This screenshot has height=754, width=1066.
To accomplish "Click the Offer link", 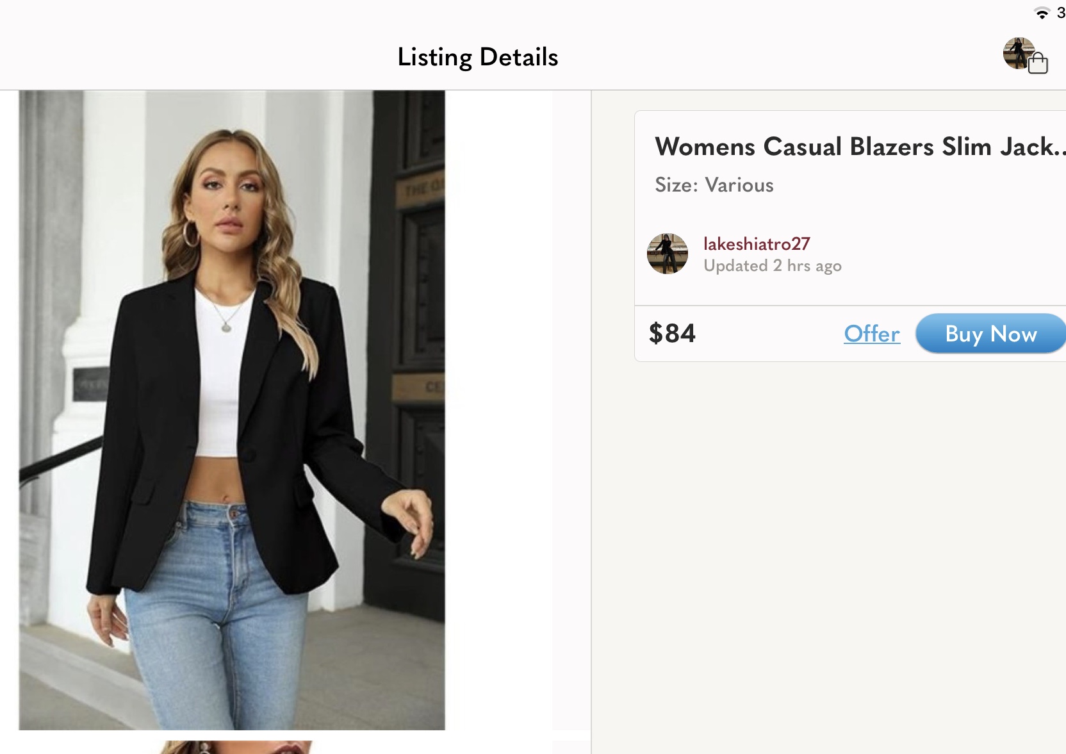I will tap(872, 334).
